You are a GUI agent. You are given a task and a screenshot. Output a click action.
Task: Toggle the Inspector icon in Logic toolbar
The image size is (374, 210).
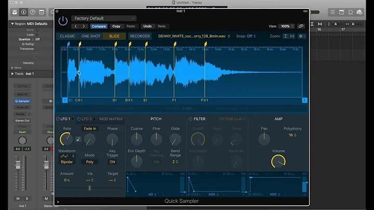click(23, 12)
